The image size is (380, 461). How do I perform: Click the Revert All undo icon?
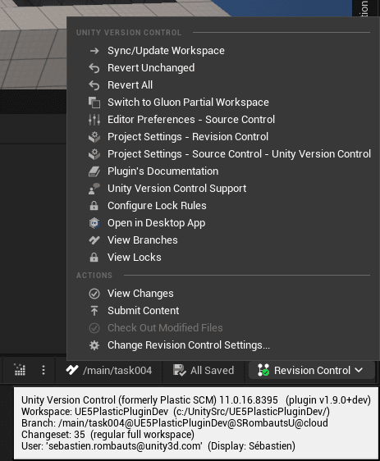[x=94, y=85]
